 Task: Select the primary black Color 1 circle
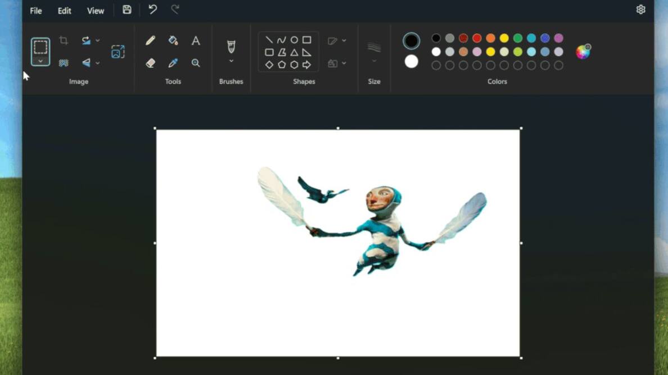pos(411,41)
